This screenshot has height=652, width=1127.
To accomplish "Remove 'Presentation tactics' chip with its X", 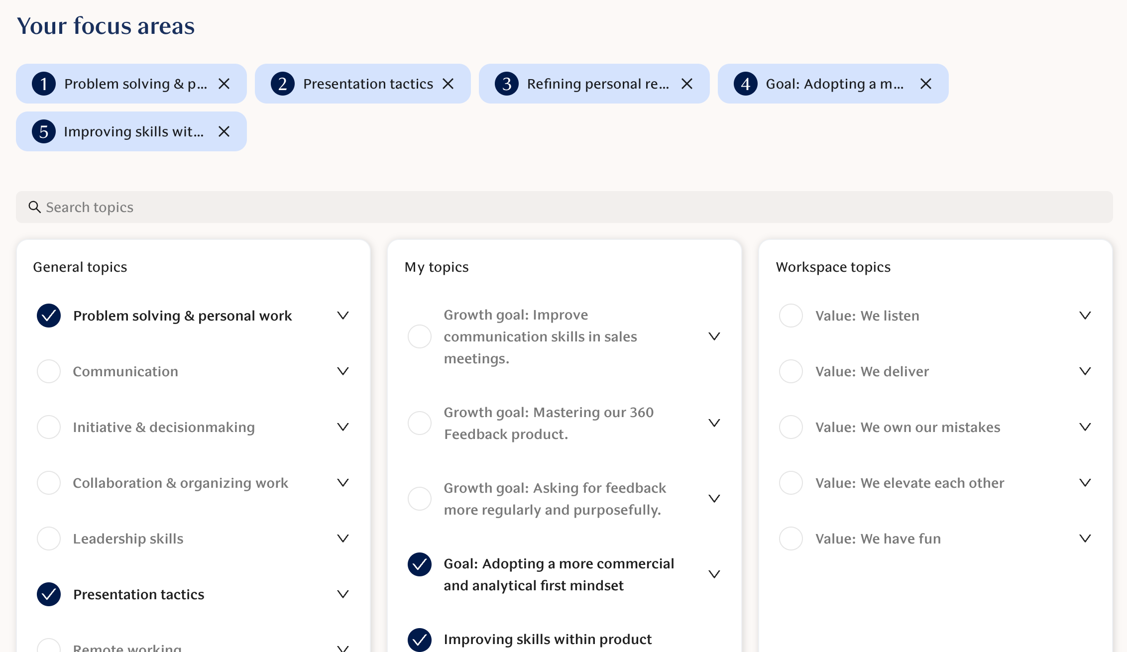I will [x=448, y=84].
